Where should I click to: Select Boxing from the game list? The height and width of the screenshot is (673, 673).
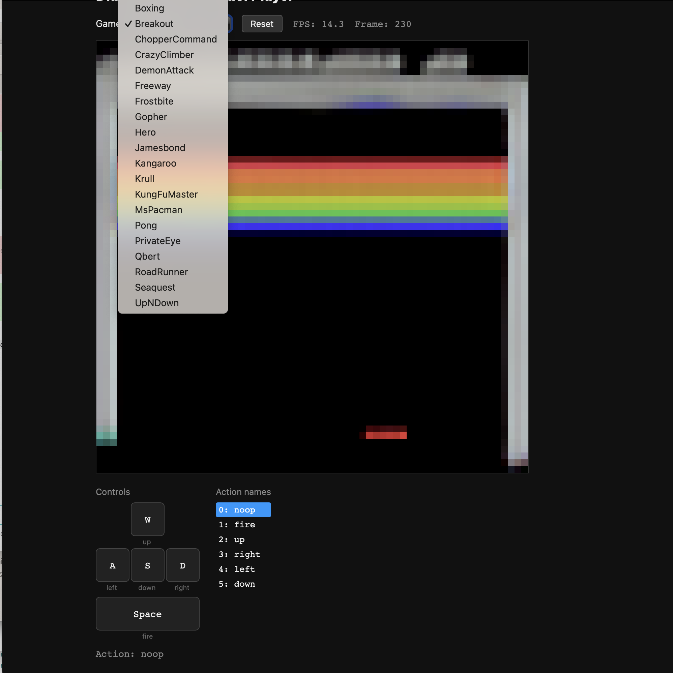pos(173,8)
